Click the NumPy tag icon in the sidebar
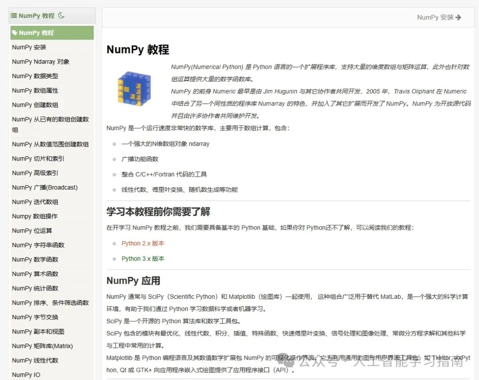The image size is (479, 380). coord(16,32)
